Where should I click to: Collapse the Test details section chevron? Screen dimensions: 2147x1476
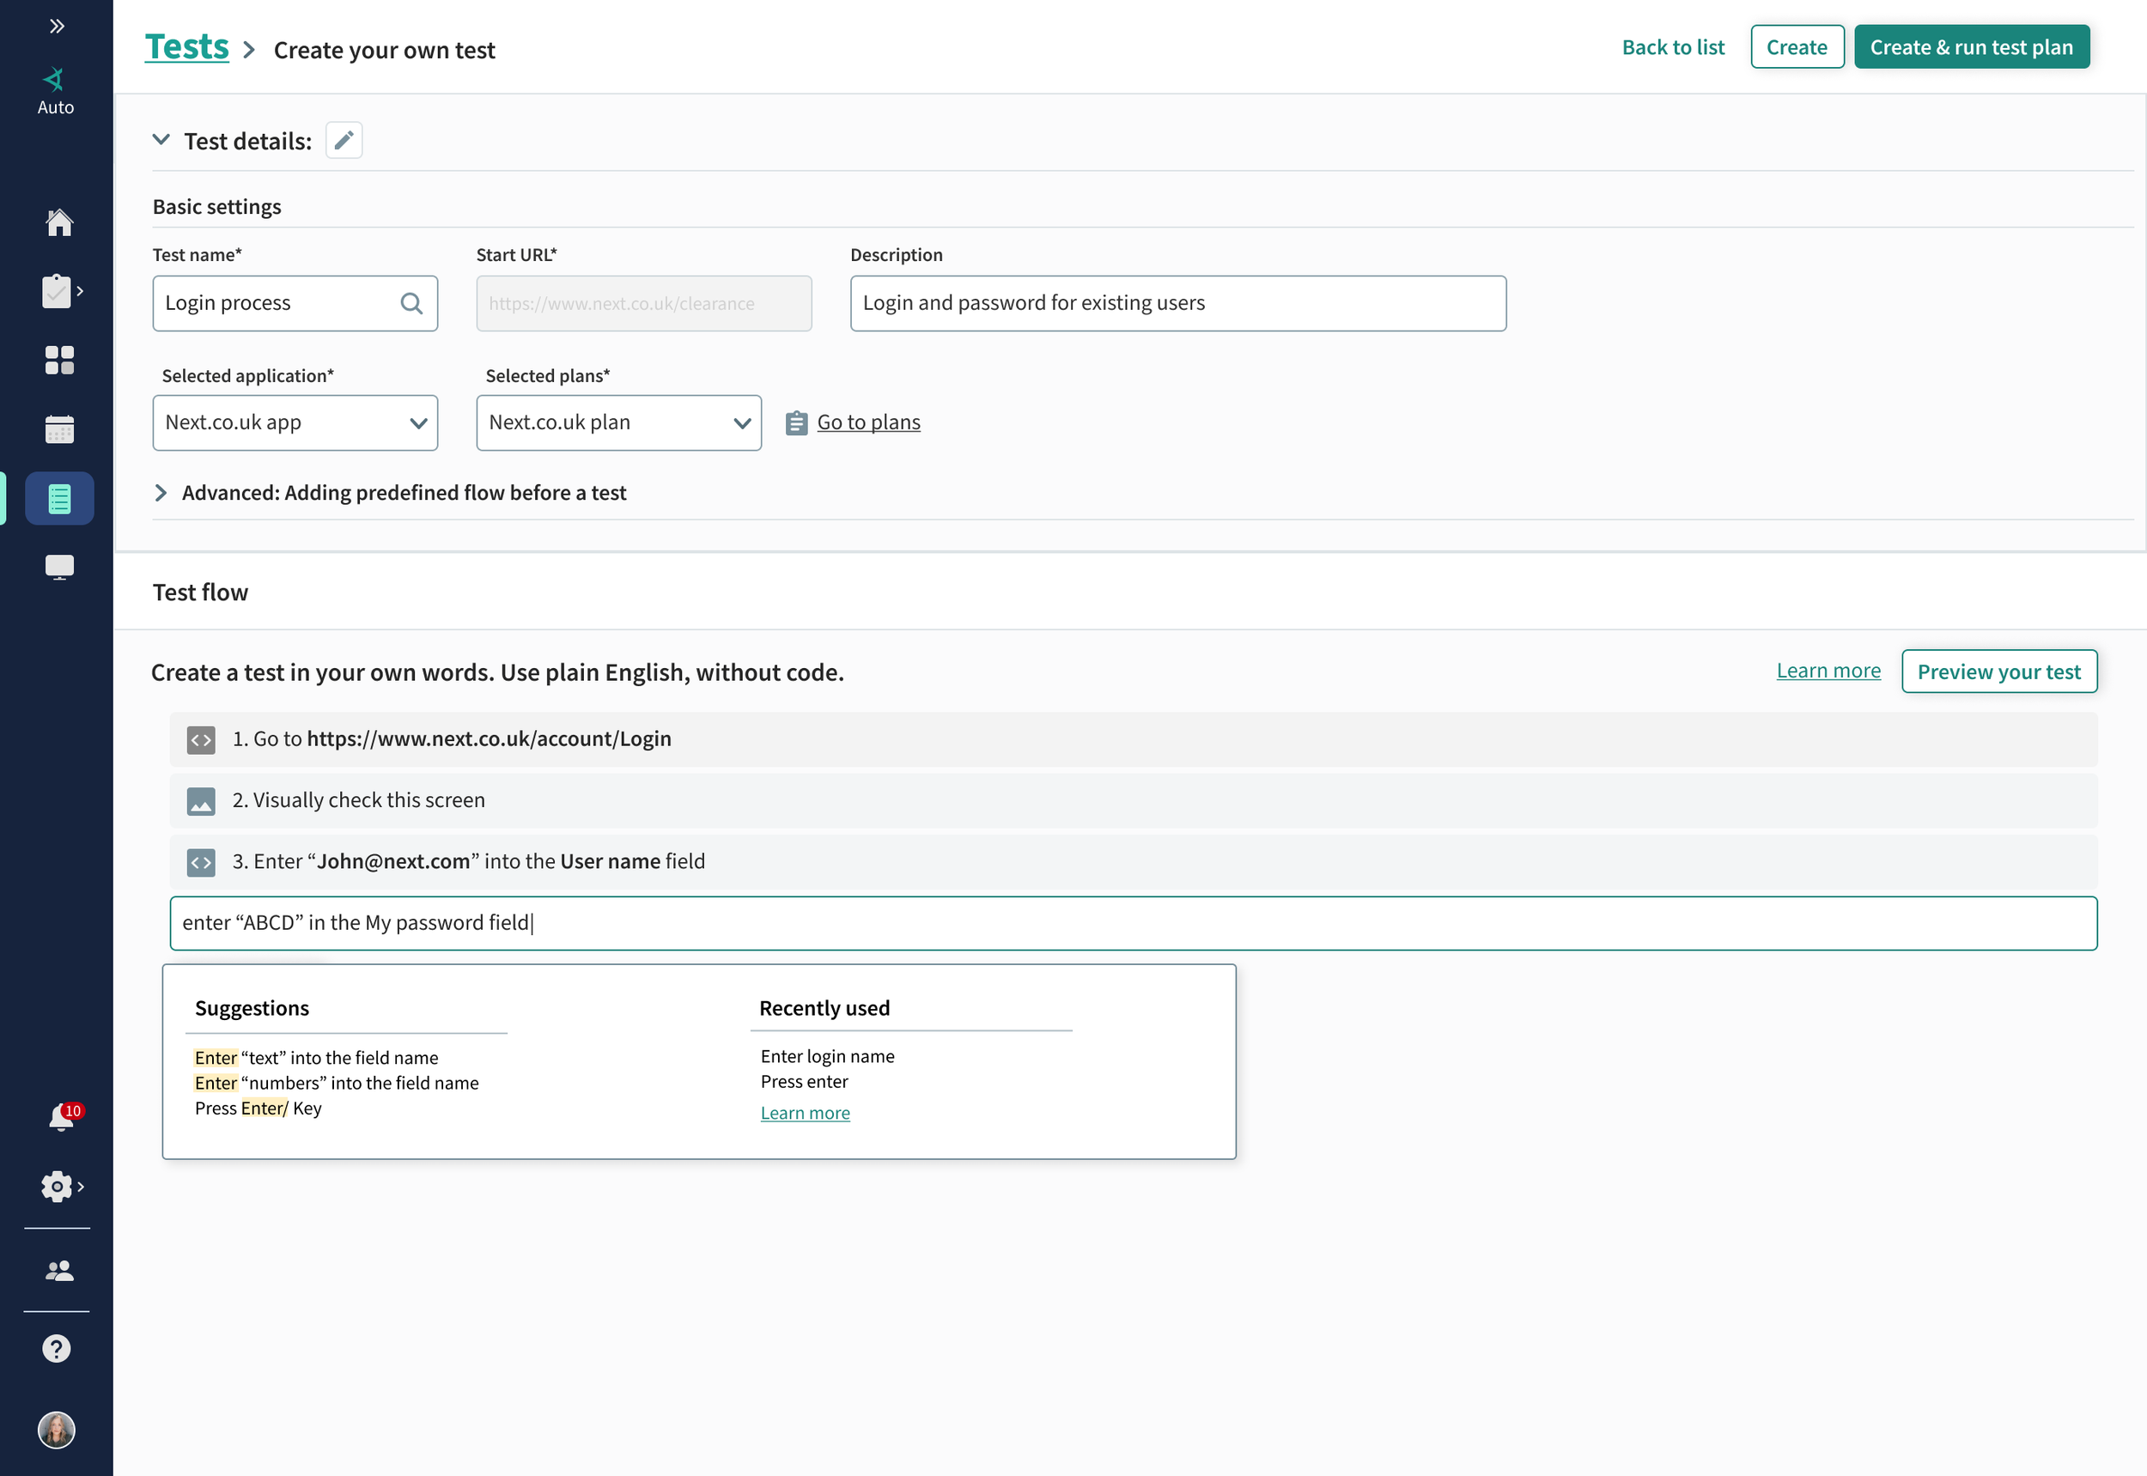click(x=161, y=140)
